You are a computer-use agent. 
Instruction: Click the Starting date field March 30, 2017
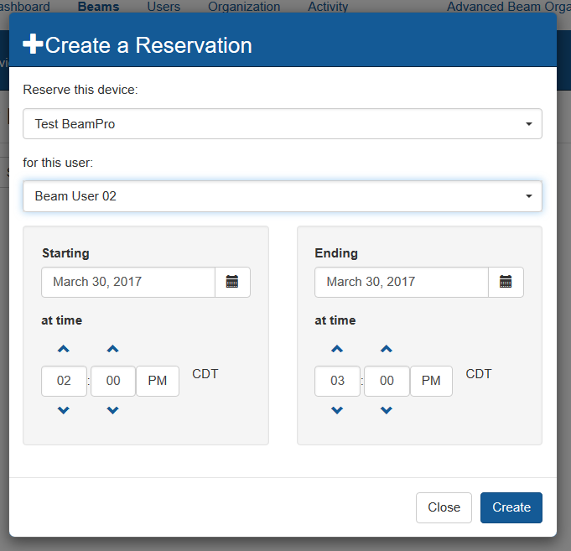128,282
